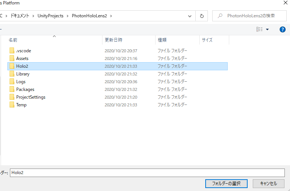The width and height of the screenshot is (290, 191).
Task: Click ProjectSettings date 2020/10/20 21:20
Action: [121, 98]
